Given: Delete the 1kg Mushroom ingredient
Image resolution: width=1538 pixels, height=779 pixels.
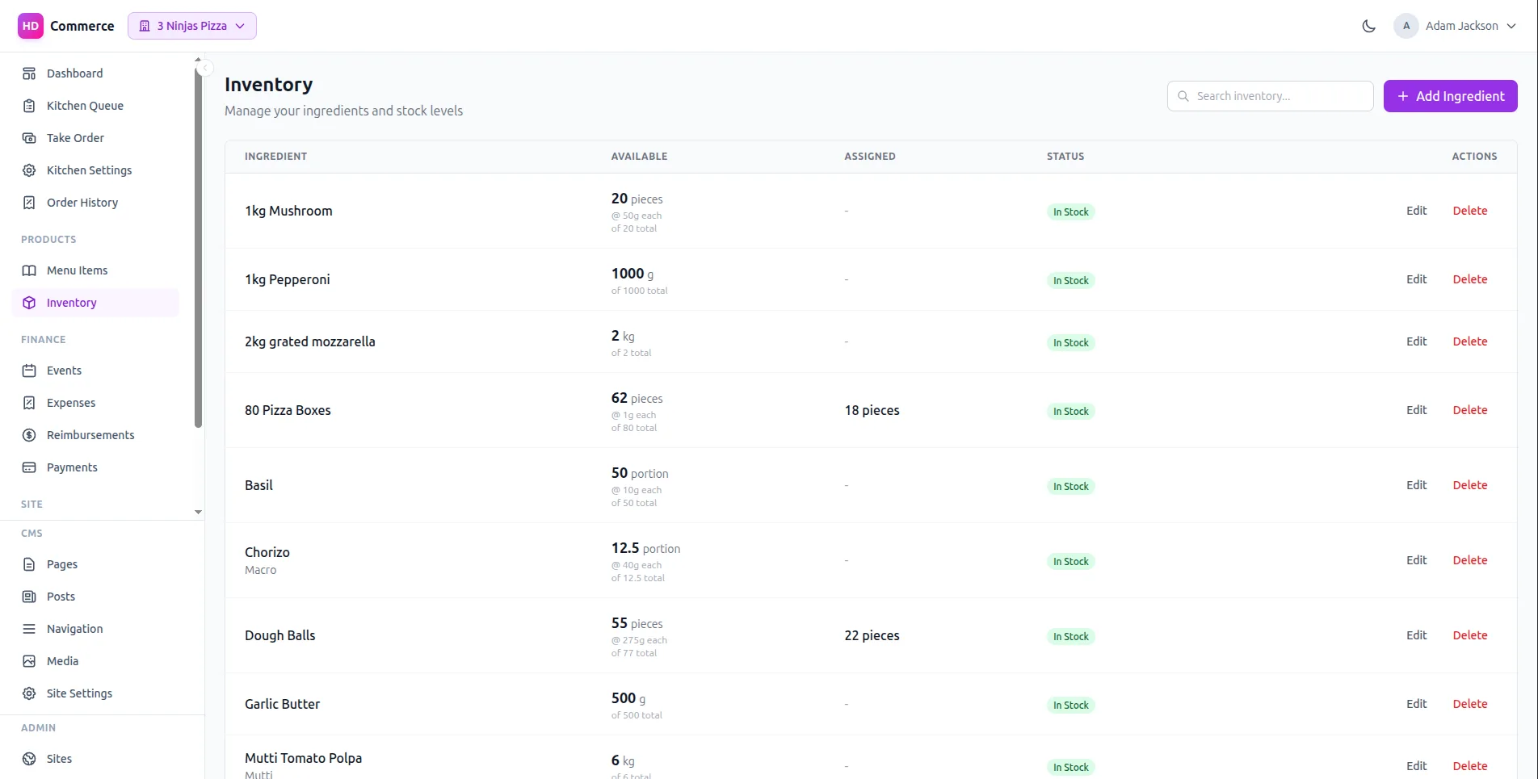Looking at the screenshot, I should [1469, 211].
